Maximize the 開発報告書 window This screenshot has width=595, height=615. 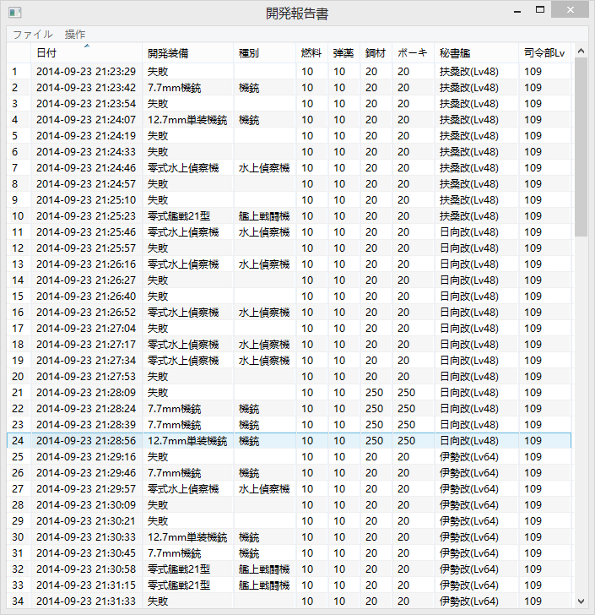point(540,10)
